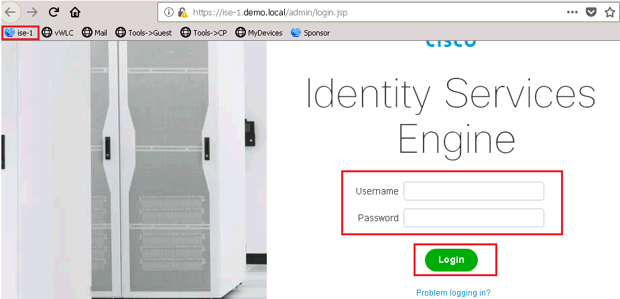Screen dimensions: 620x299
Task: Focus the Username input field
Action: 474,191
